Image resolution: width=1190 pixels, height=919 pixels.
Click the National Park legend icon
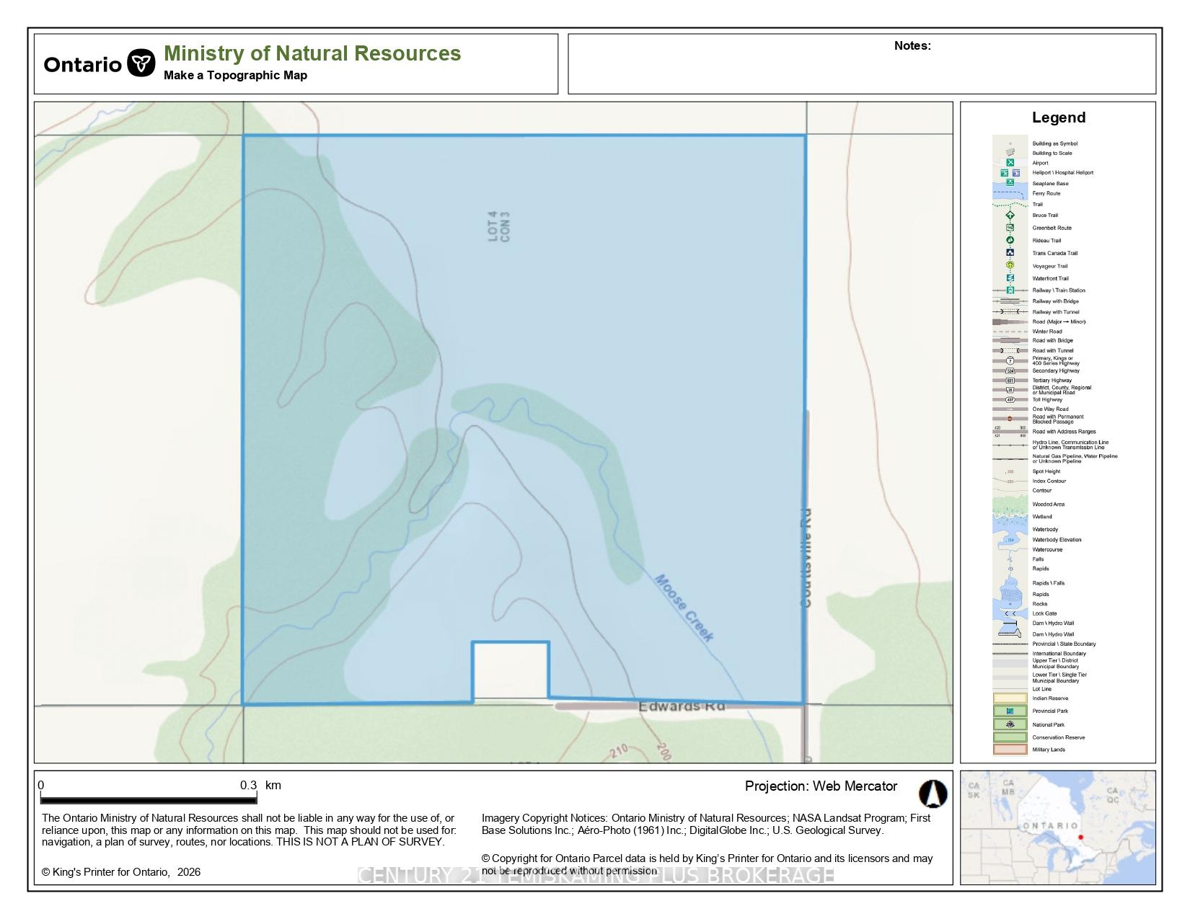[1010, 724]
